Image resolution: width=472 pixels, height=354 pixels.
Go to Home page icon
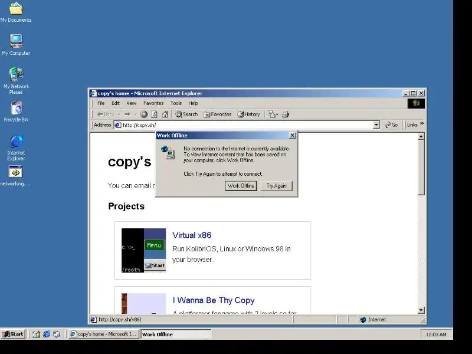[x=165, y=114]
